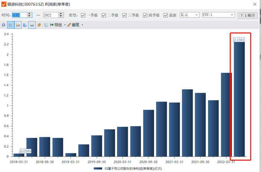Click the legend swatch for 净利润 series
The width and height of the screenshot is (261, 172).
coord(98,169)
